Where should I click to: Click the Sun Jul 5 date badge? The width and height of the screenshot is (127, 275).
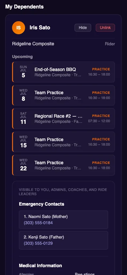point(23,72)
